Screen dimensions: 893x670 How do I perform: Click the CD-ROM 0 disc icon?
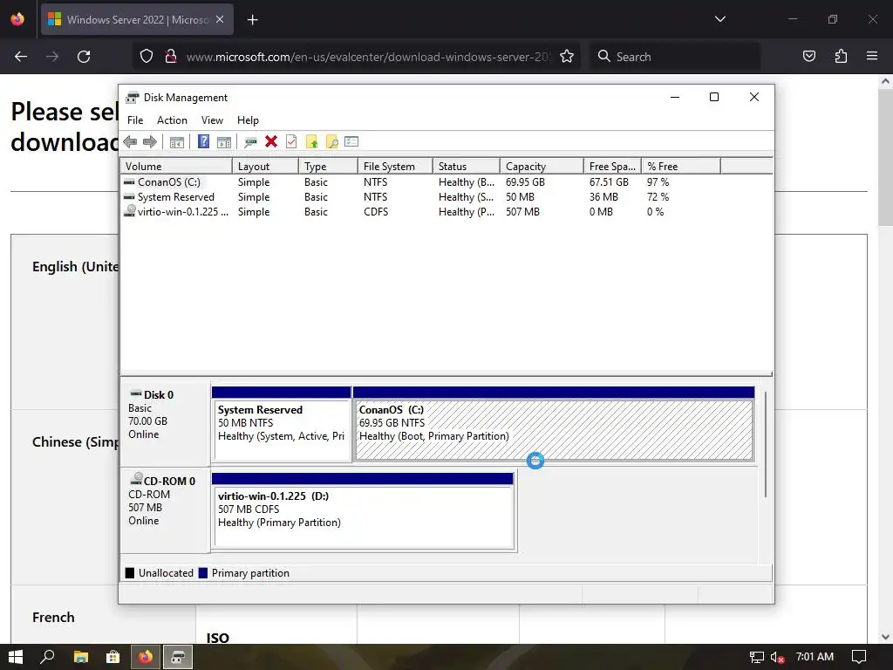click(x=136, y=479)
